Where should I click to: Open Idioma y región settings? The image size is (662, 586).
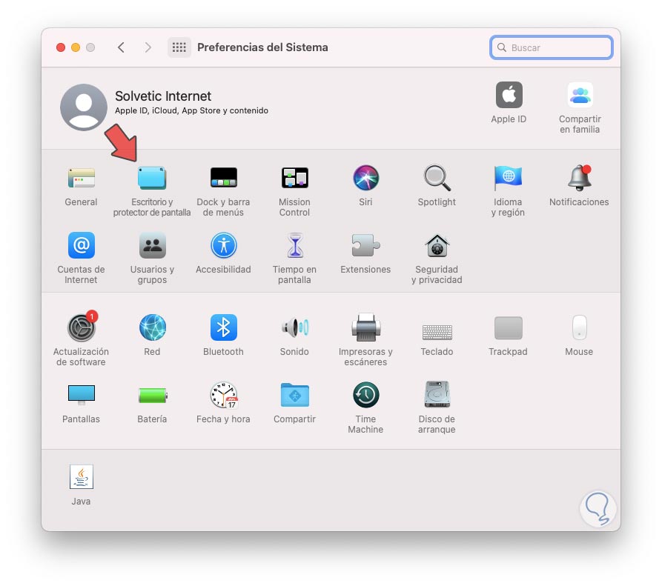(x=508, y=178)
